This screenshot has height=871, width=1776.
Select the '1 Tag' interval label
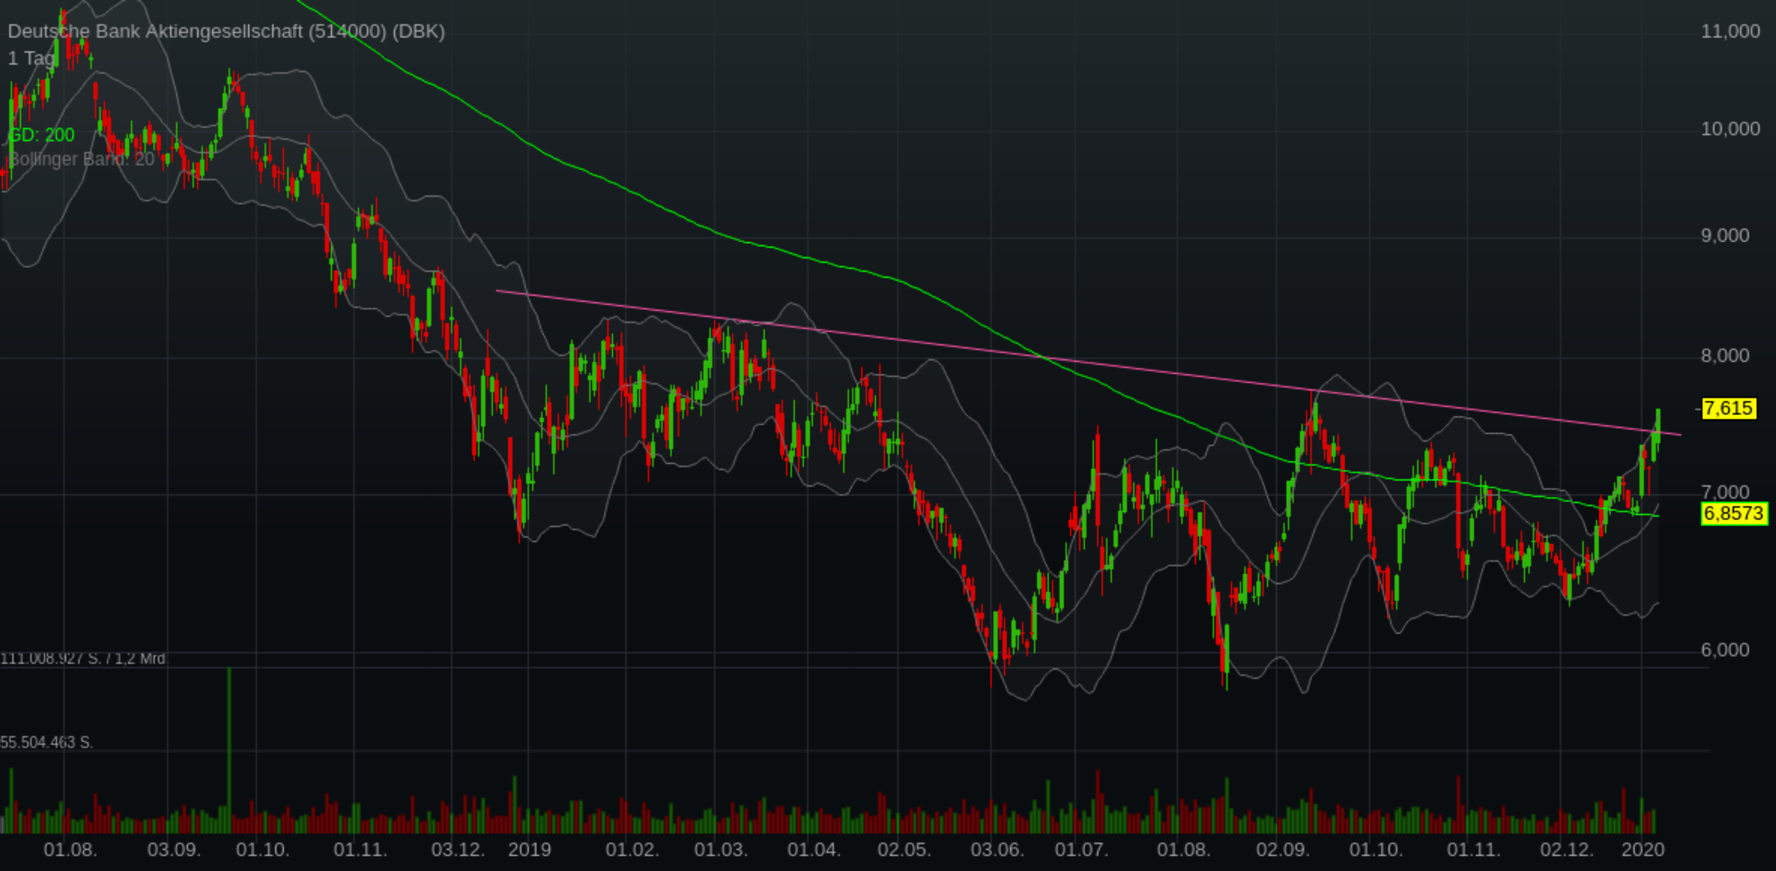tap(32, 58)
